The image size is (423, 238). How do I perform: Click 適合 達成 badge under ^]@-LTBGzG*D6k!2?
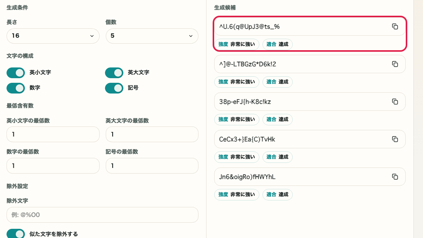pyautogui.click(x=277, y=82)
